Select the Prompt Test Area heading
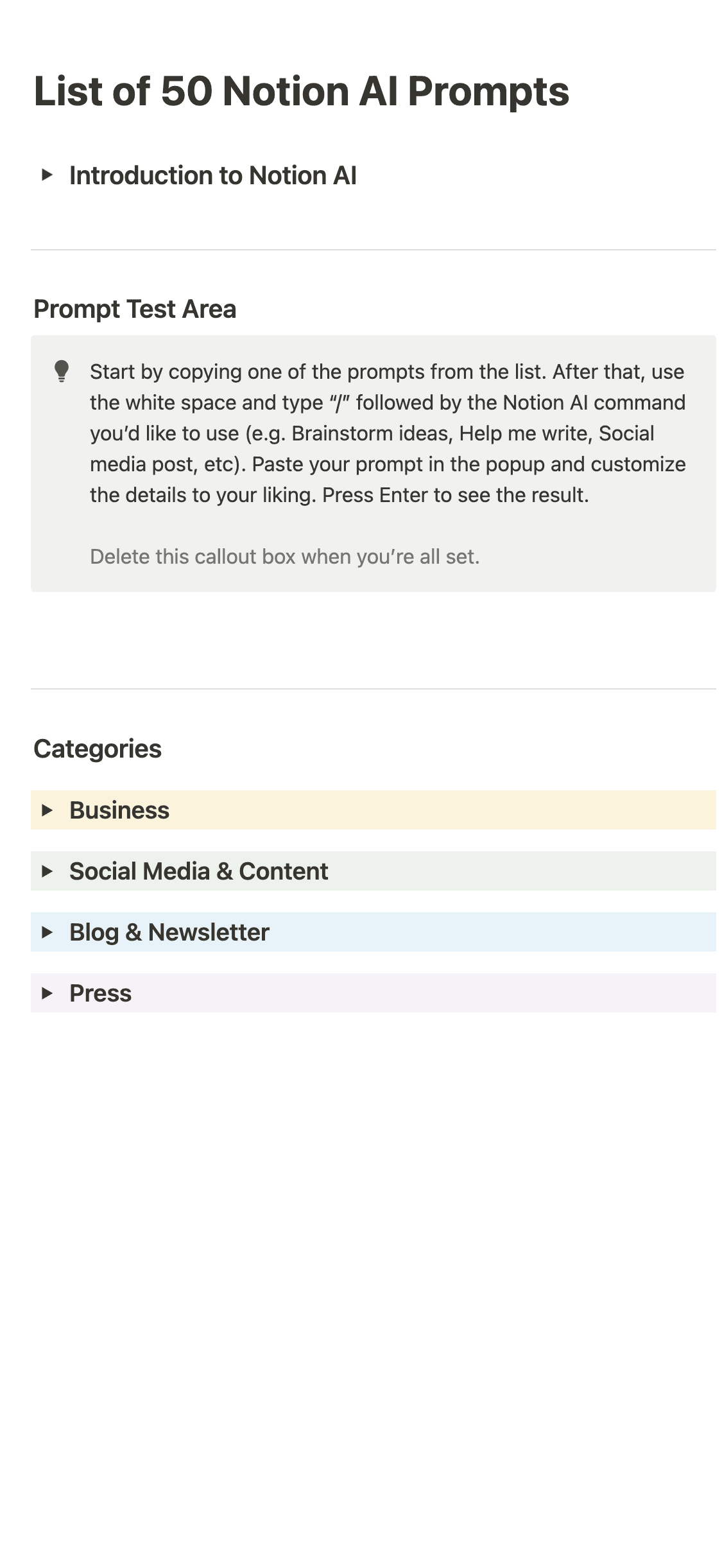Viewport: 722px width, 1564px height. pos(135,309)
